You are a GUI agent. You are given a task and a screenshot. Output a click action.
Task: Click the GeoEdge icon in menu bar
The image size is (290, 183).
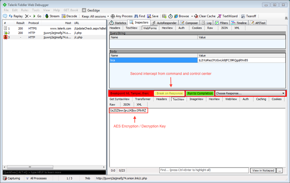[x=84, y=10]
